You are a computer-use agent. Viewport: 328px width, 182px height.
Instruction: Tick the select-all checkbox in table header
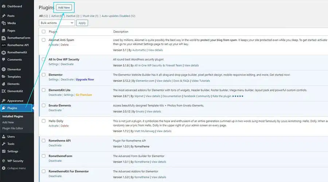tap(43, 32)
